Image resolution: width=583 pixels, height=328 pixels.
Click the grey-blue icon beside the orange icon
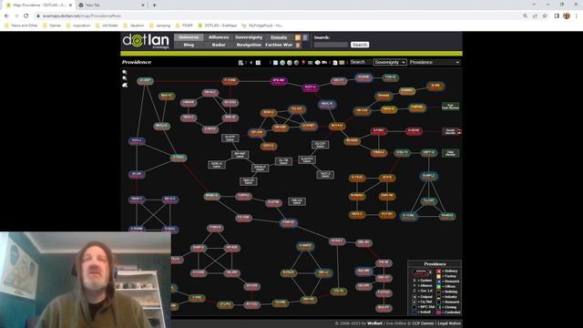click(x=305, y=37)
